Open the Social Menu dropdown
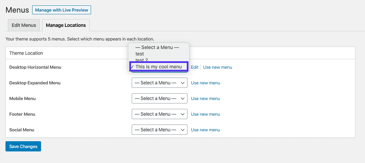The height and width of the screenshot is (163, 365). tap(159, 130)
